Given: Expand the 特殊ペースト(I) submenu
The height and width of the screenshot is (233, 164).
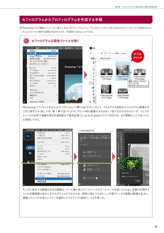Looking at the screenshot, I should pyautogui.click(x=53, y=157).
